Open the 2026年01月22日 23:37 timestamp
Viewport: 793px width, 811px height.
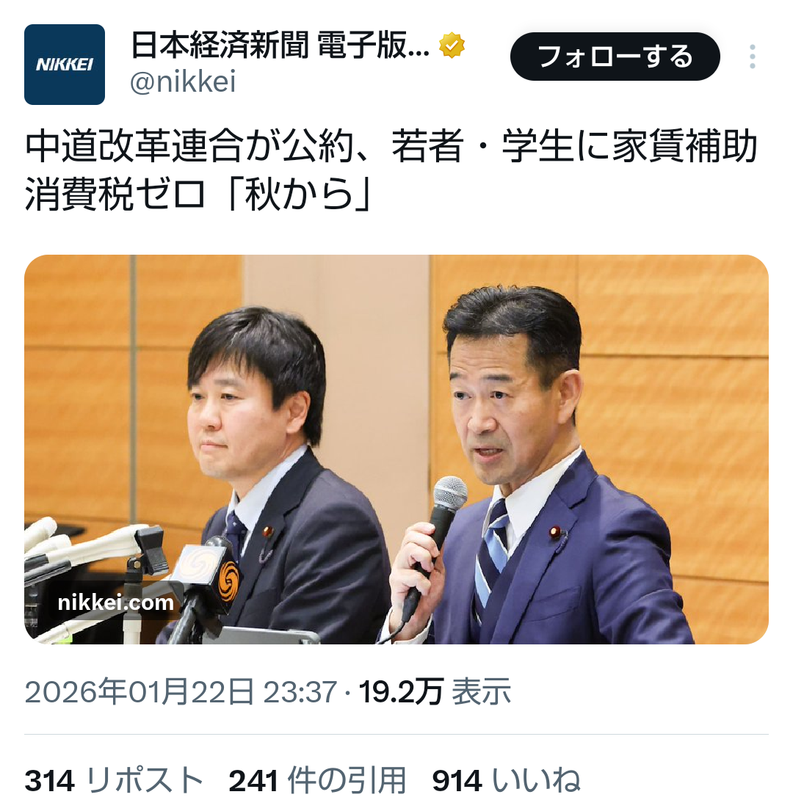[x=181, y=691]
